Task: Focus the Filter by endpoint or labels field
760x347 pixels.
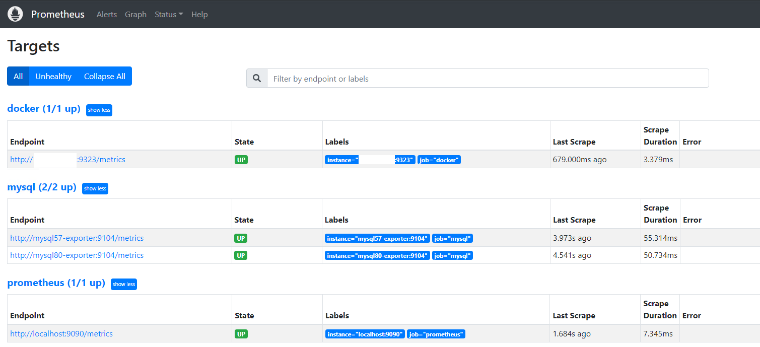Action: tap(488, 78)
